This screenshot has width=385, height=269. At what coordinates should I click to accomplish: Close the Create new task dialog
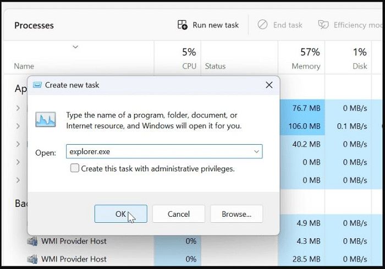269,85
